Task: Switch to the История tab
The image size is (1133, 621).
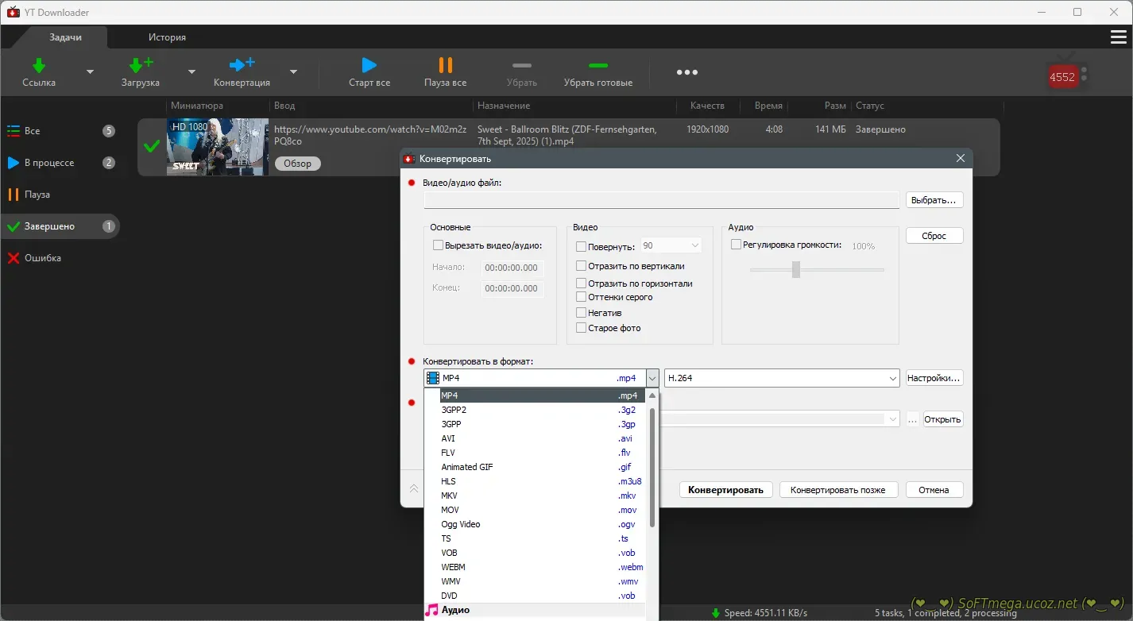Action: coord(167,37)
